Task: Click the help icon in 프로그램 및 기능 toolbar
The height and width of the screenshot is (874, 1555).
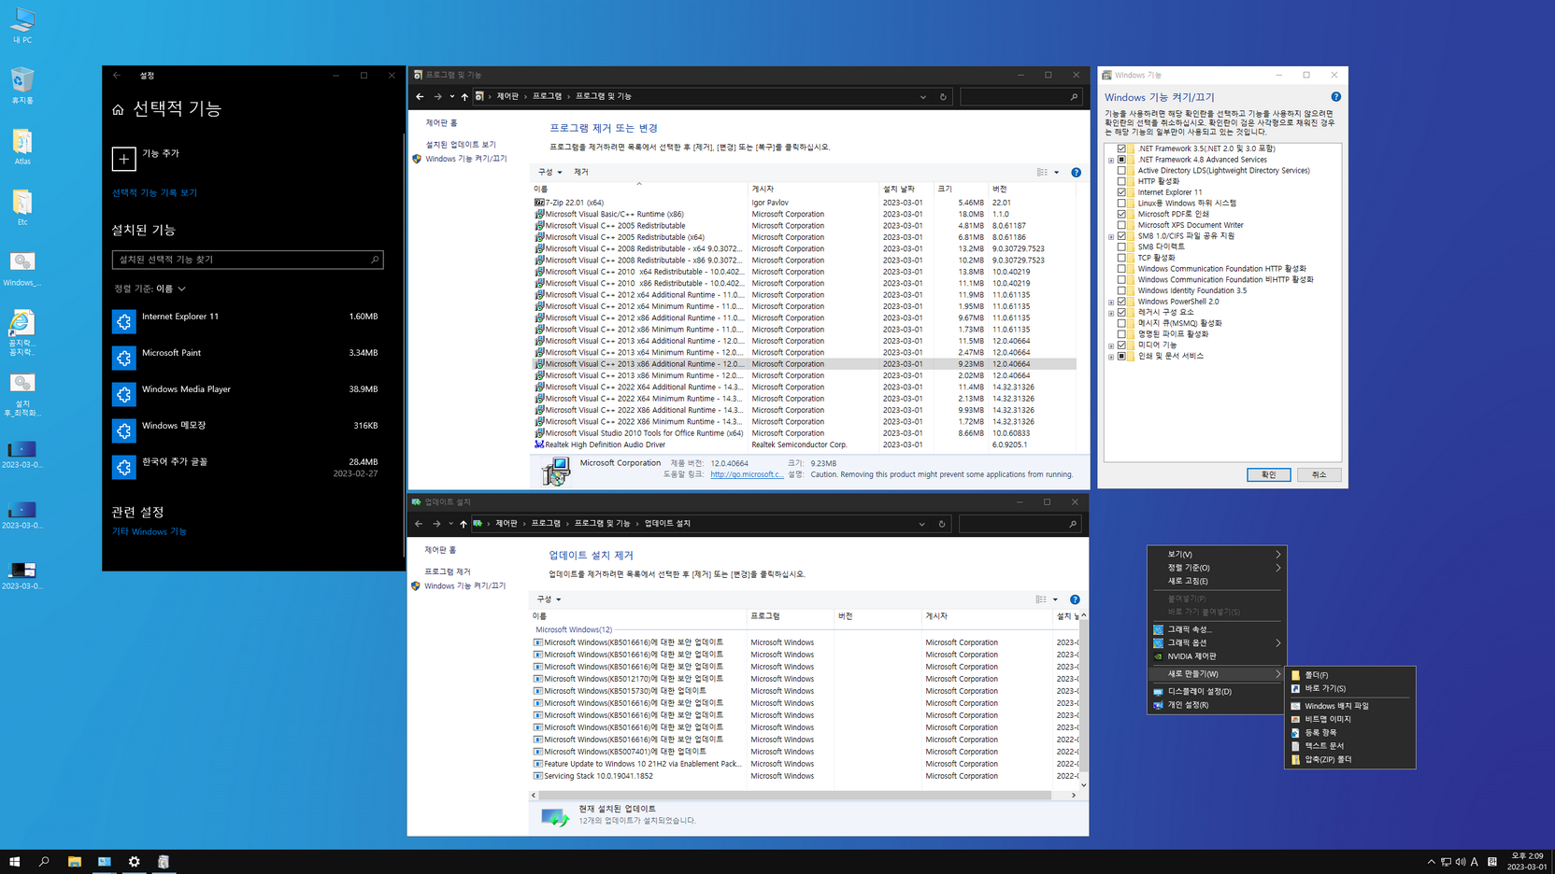Action: coord(1076,173)
